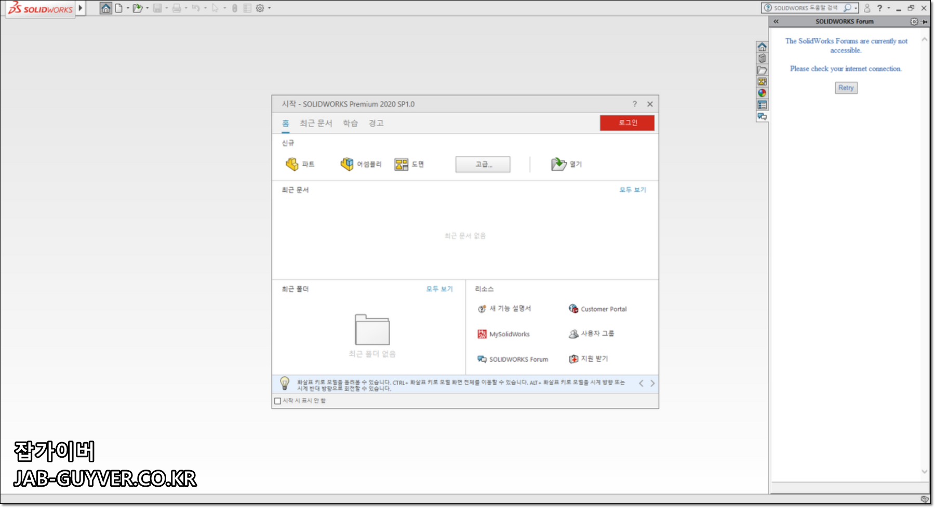Click the Options gear icon in top toolbar
Screen dimensions: 935x508
(x=260, y=8)
